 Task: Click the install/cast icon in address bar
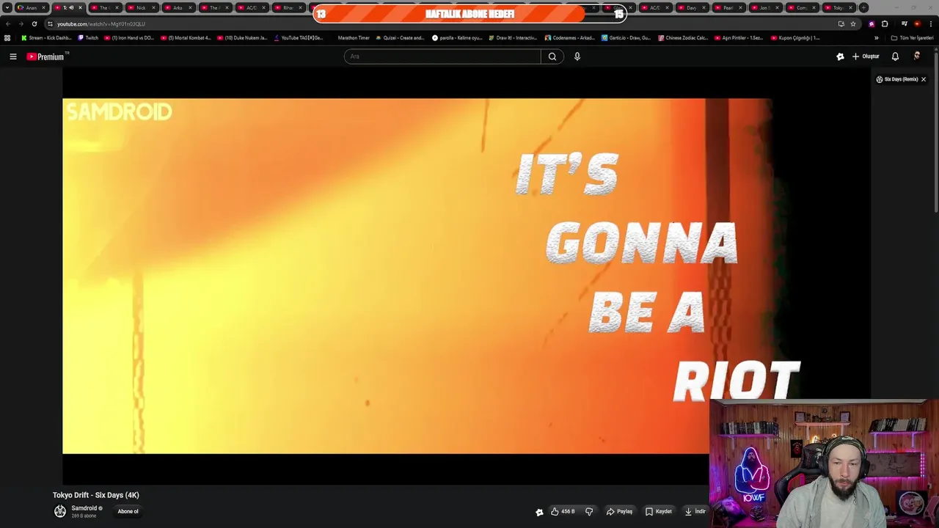point(841,23)
